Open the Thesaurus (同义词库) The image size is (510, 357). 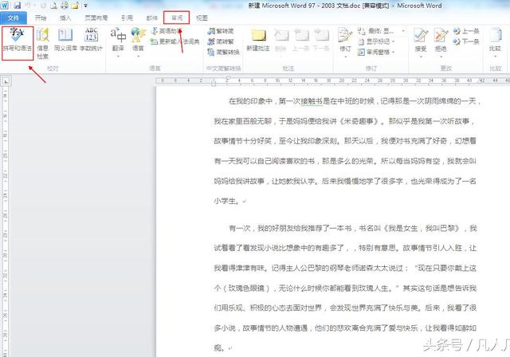pos(65,40)
